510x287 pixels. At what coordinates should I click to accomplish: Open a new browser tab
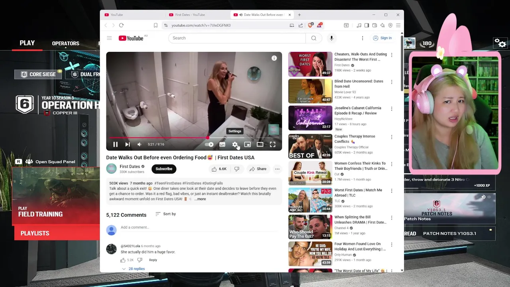pos(299,15)
